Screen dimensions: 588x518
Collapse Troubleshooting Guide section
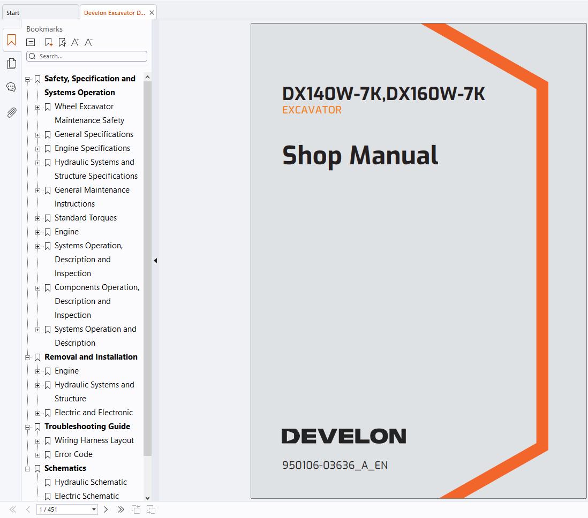(27, 427)
